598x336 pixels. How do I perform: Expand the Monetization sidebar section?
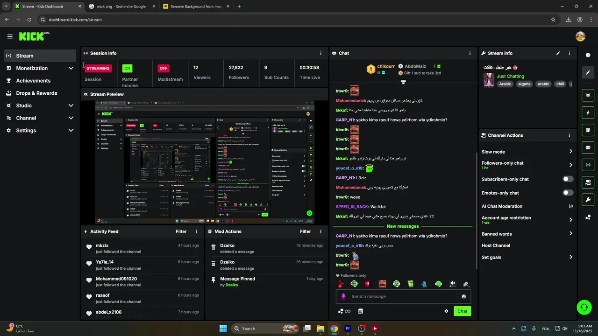(x=71, y=68)
